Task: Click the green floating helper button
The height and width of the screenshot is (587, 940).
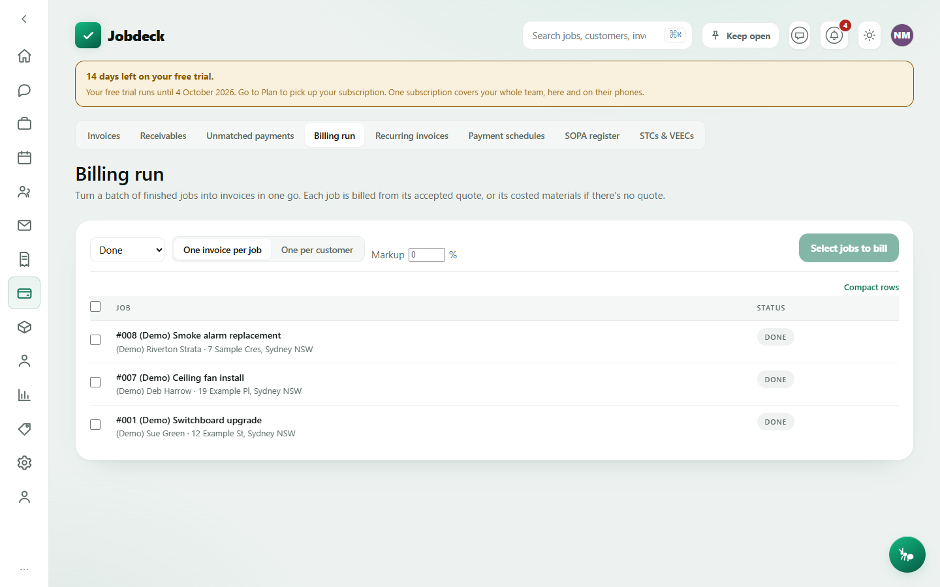Action: (907, 554)
